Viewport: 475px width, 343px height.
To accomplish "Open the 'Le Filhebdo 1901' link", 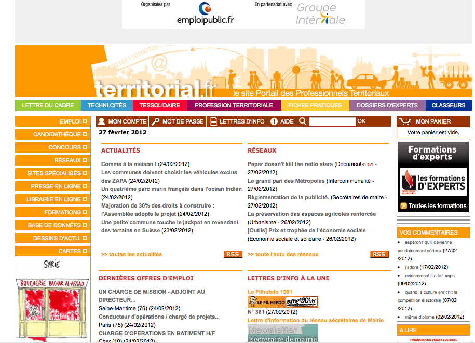I will [x=270, y=292].
